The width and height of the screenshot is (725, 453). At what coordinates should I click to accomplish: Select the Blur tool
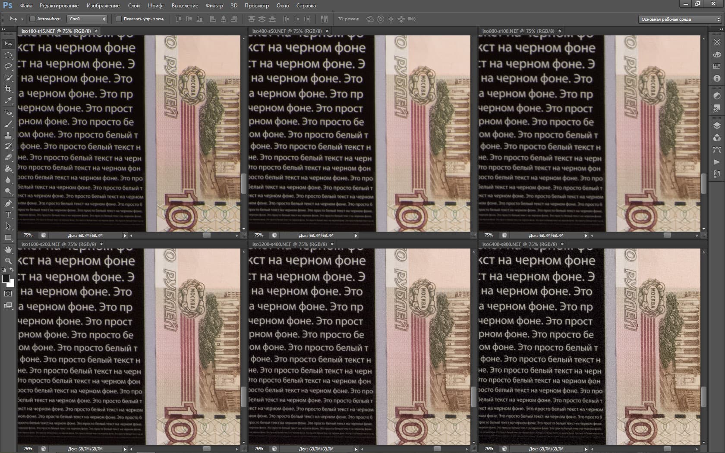coord(8,179)
